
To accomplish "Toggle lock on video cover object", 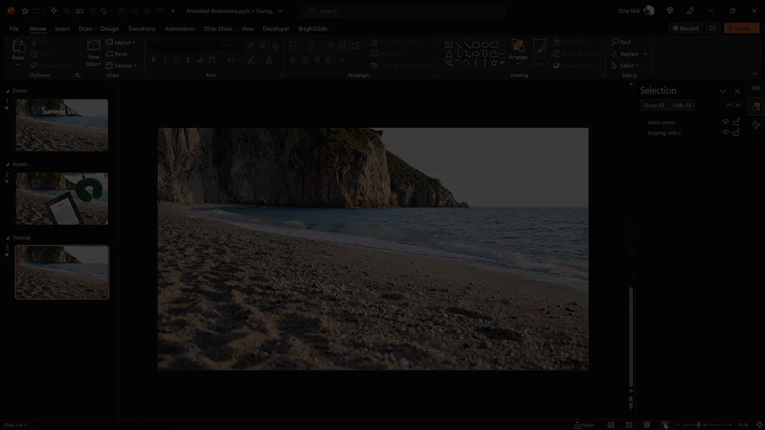I will coord(737,122).
